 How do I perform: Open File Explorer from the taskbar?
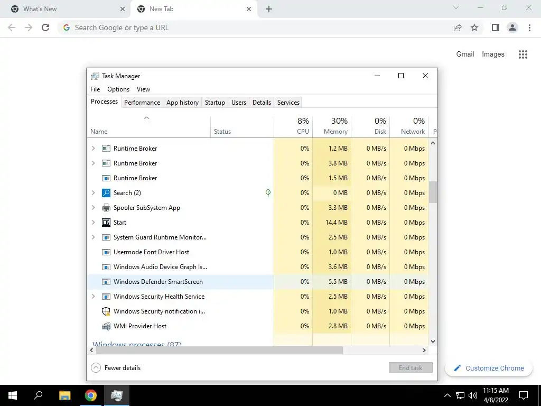pos(64,395)
